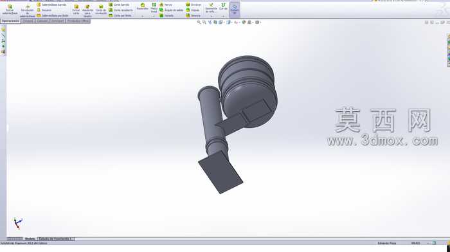Click Apply Scene icon
The height and width of the screenshot is (252, 450).
pyautogui.click(x=249, y=22)
